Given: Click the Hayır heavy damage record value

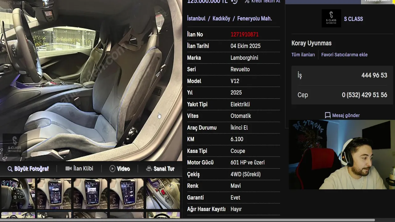Looking at the screenshot, I should pos(236,209).
